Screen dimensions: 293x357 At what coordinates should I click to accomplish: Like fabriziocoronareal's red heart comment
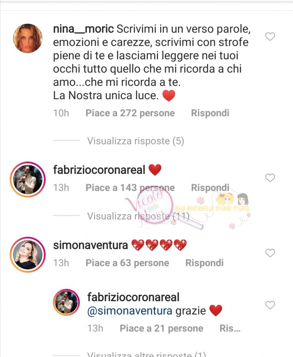pyautogui.click(x=270, y=178)
